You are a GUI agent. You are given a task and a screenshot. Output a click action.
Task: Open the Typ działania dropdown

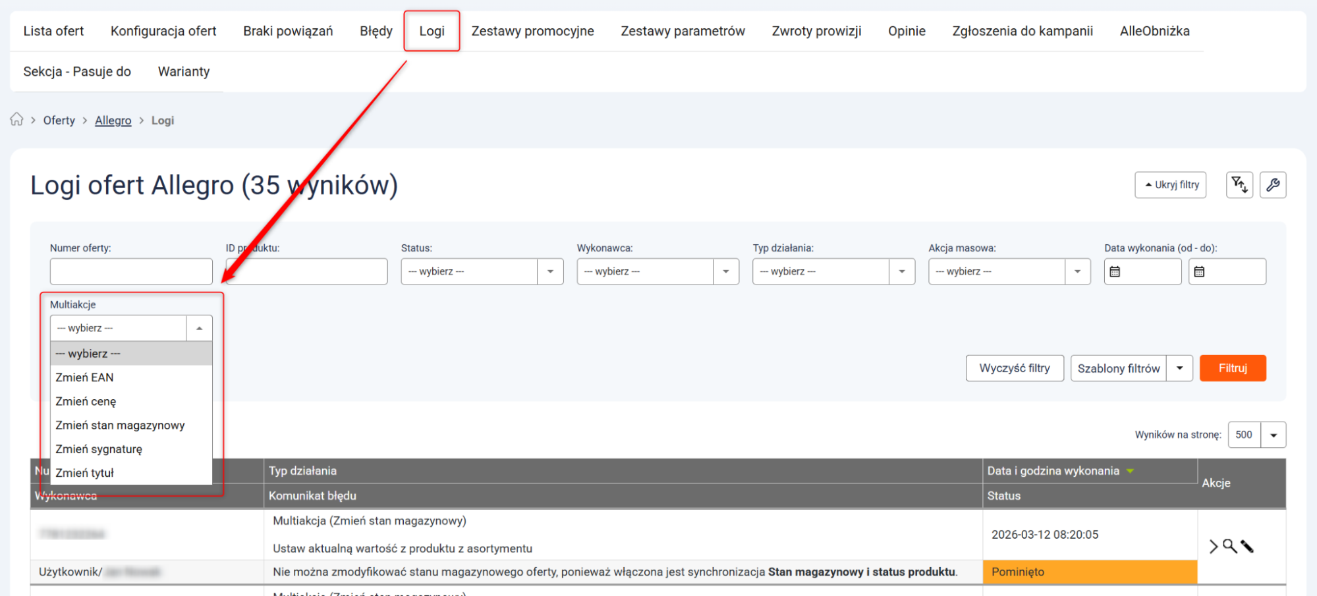[902, 271]
